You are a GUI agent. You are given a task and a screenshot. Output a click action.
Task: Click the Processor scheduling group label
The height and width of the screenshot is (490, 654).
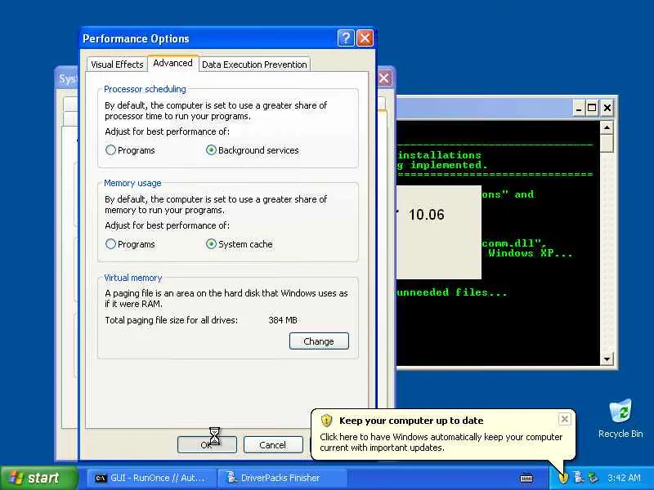[145, 89]
